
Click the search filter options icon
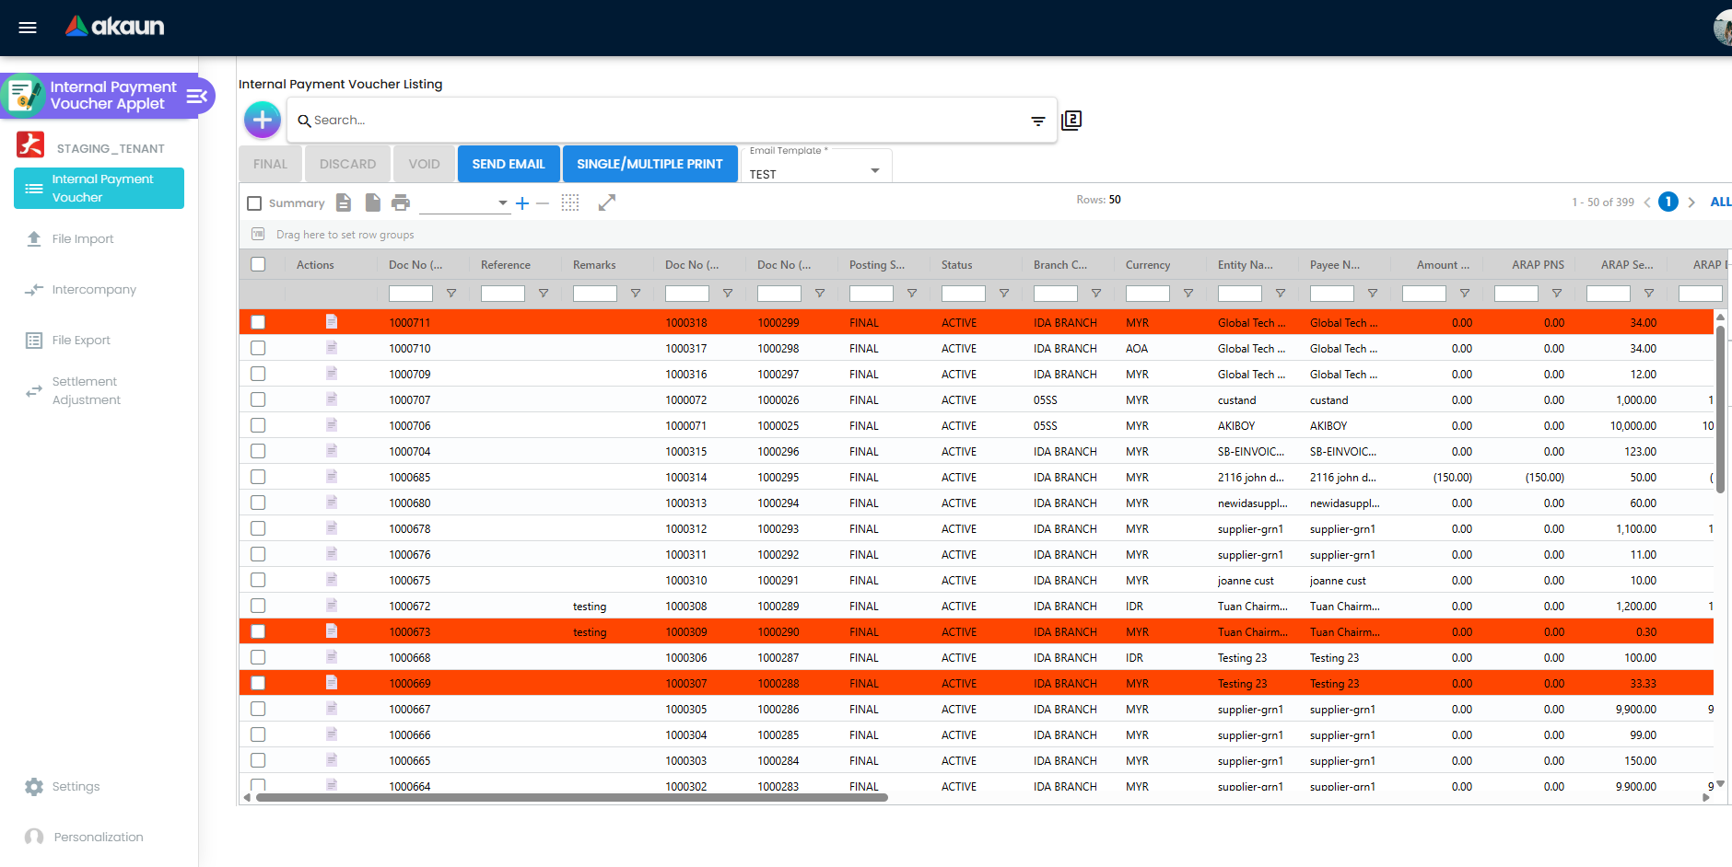[1037, 121]
